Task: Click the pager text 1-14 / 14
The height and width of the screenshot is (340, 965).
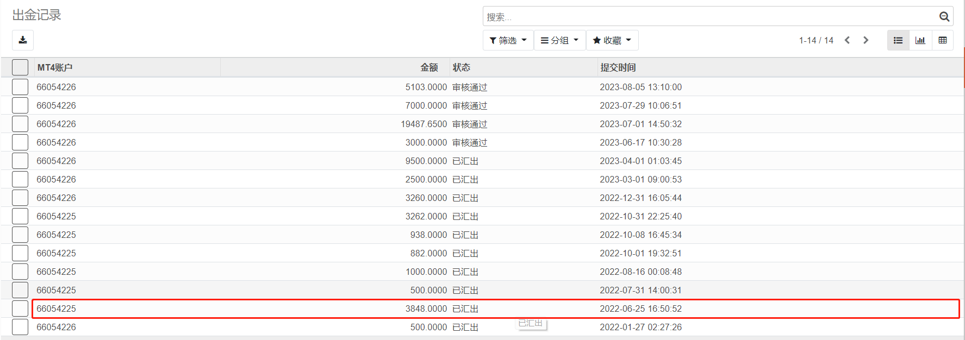Action: click(x=816, y=40)
